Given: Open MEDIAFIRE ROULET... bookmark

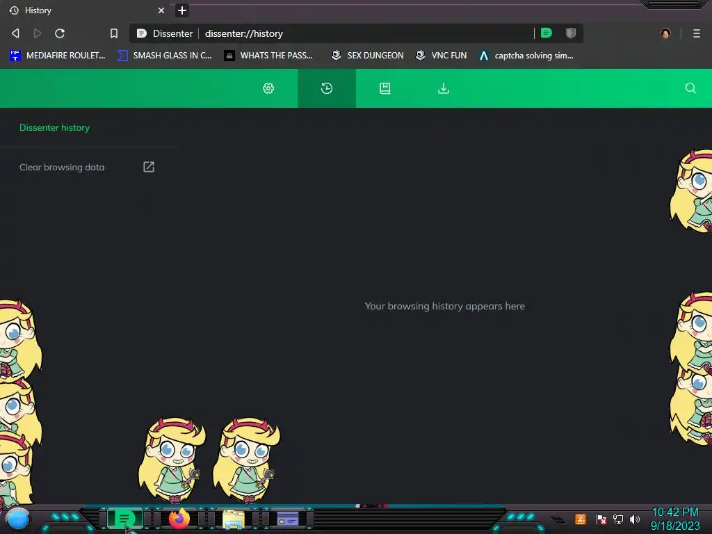Looking at the screenshot, I should point(58,56).
